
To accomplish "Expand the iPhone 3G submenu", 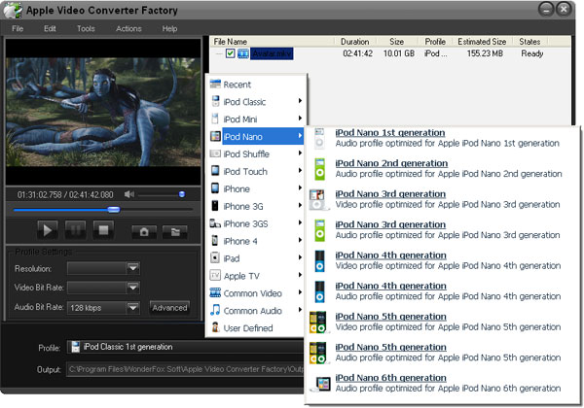I will coord(256,206).
